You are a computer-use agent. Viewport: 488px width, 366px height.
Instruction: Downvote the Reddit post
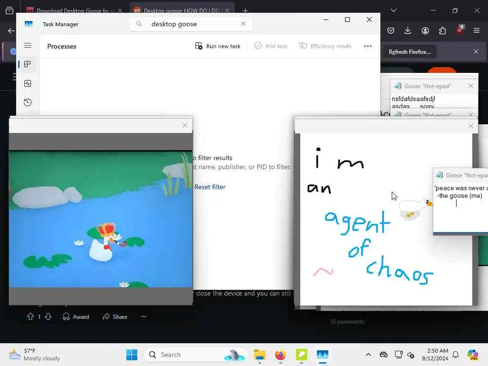pyautogui.click(x=48, y=316)
